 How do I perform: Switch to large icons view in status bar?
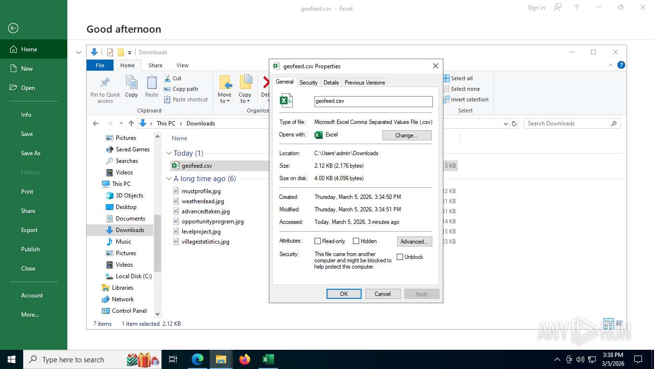click(619, 323)
